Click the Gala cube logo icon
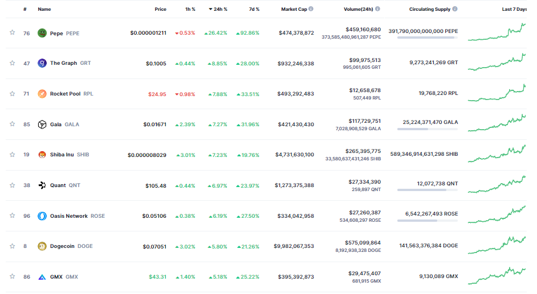This screenshot has height=294, width=537. point(42,125)
